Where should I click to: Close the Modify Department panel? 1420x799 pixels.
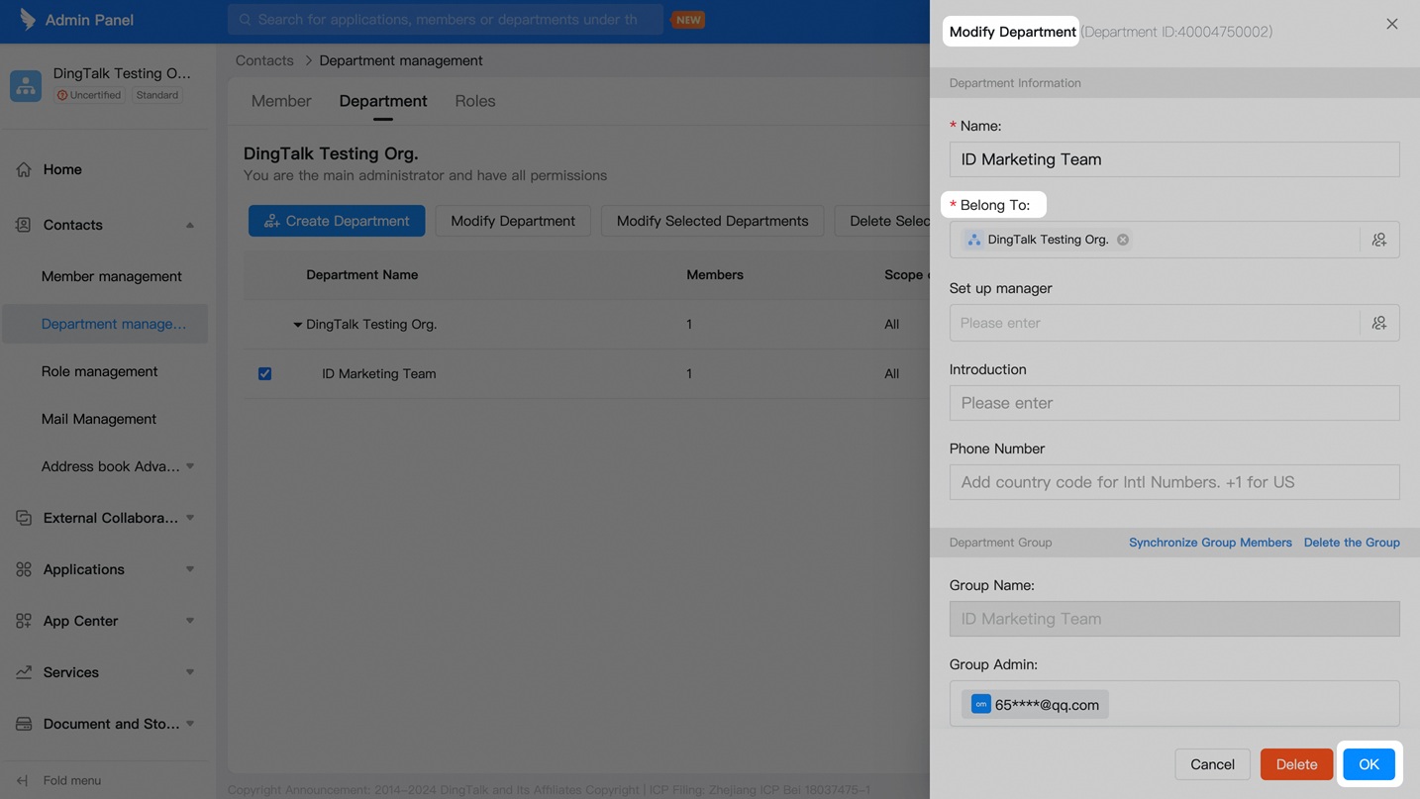tap(1392, 24)
